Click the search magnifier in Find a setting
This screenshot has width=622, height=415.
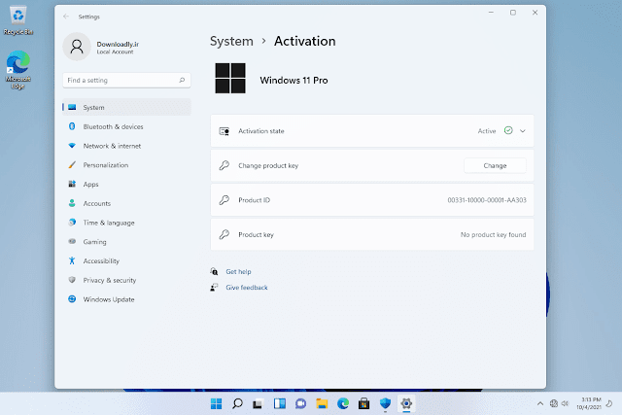pyautogui.click(x=182, y=80)
